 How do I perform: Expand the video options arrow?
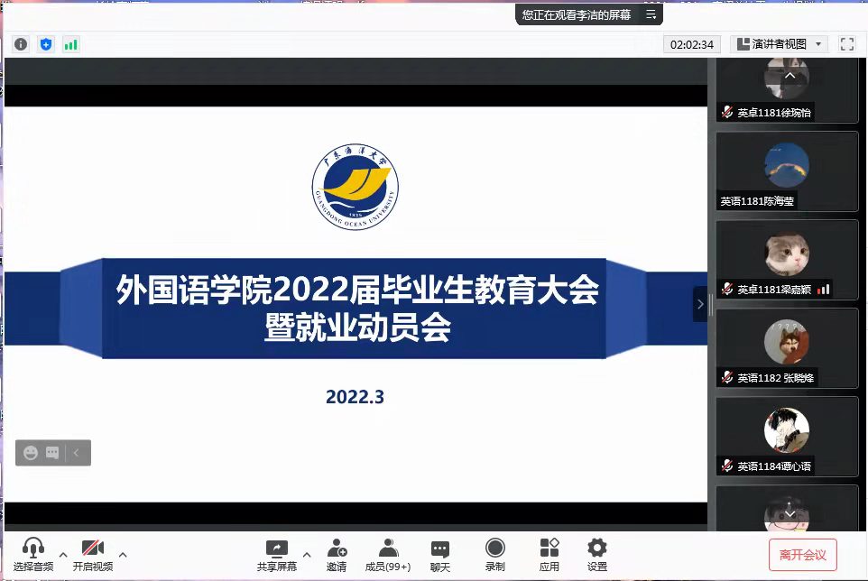click(123, 554)
